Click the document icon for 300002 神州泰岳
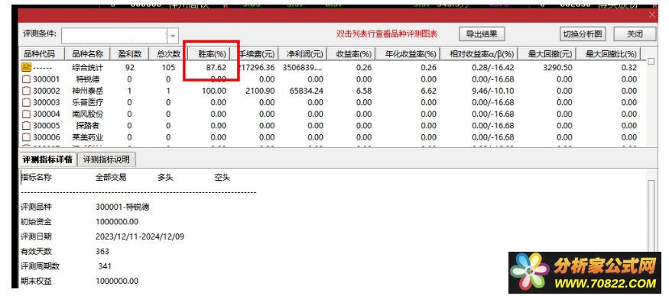 click(27, 91)
